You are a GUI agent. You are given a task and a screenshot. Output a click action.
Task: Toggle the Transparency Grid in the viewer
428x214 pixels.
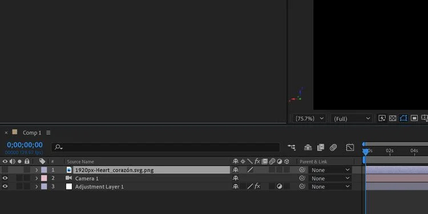[x=393, y=118]
